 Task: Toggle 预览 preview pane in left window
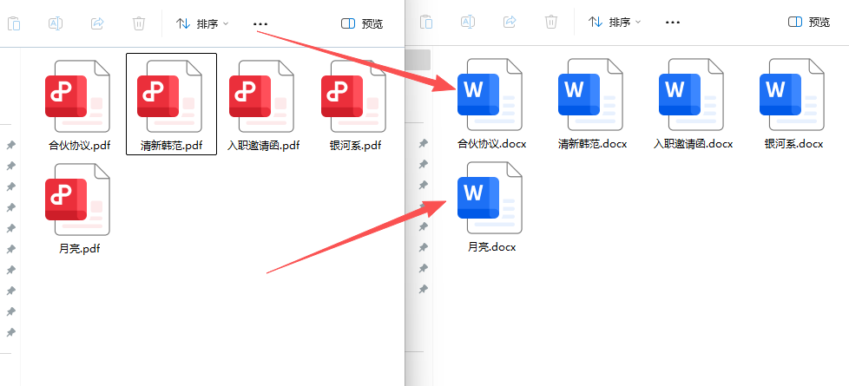coord(362,23)
